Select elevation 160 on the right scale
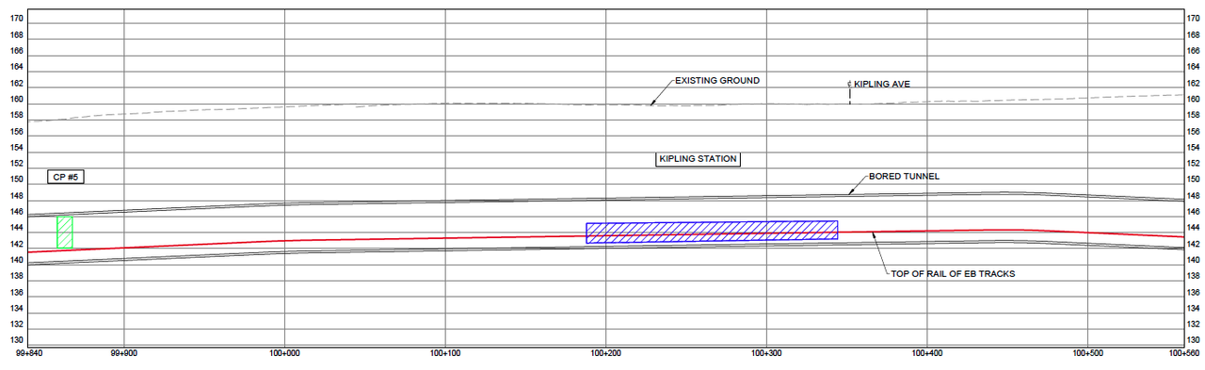 1193,99
